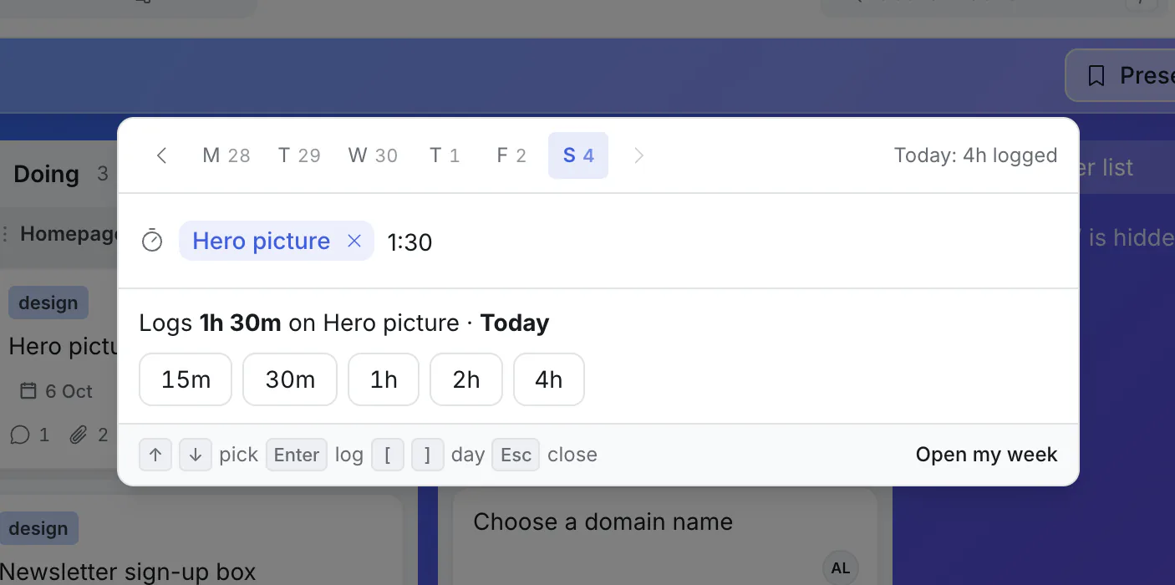Image resolution: width=1175 pixels, height=585 pixels.
Task: Click the Hero picture task chip label
Action: 261,241
